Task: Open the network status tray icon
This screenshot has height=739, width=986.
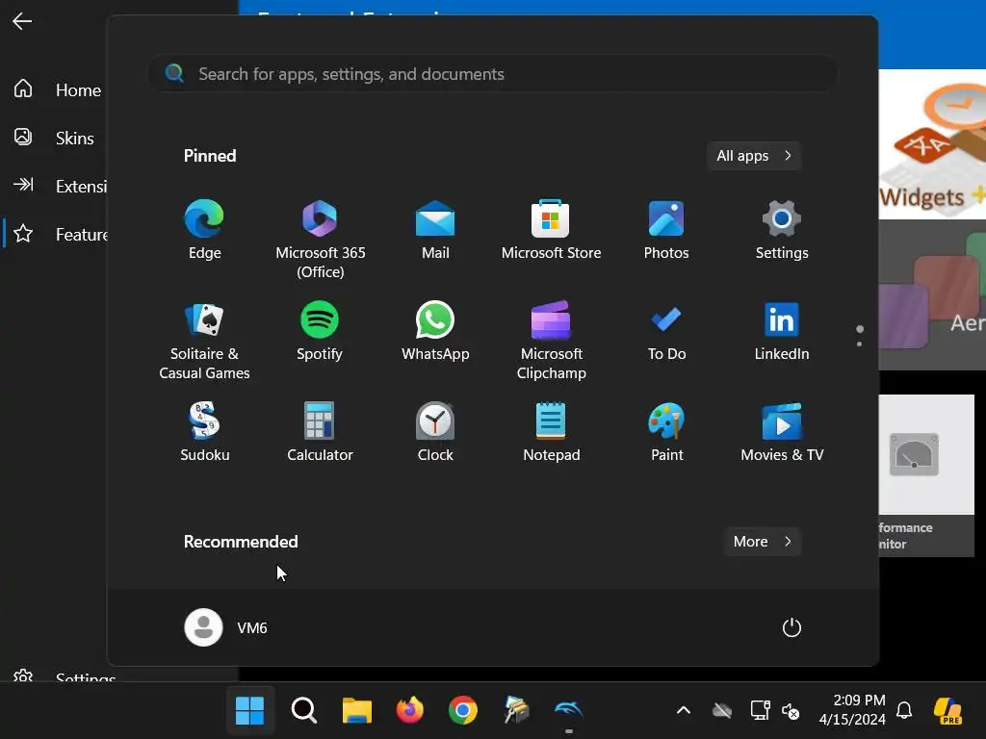Action: (x=761, y=711)
